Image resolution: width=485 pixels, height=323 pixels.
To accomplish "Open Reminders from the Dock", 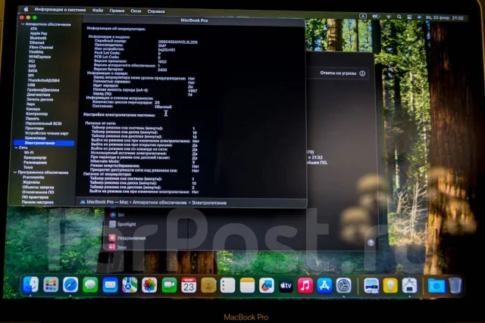I will [x=227, y=286].
